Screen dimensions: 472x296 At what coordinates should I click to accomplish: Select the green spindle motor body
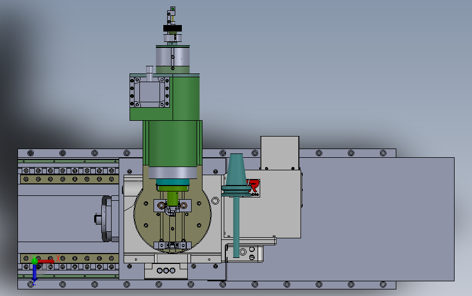[x=173, y=144]
